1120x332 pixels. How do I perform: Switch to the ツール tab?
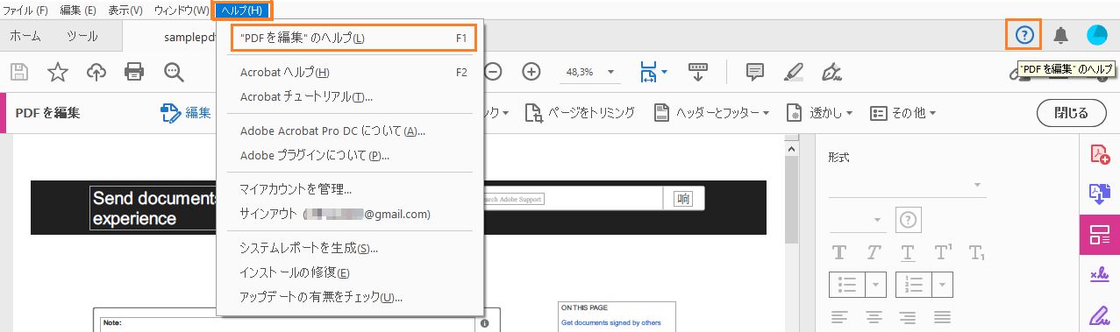coord(82,36)
